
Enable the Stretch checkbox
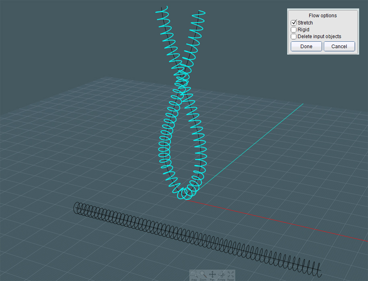tap(294, 23)
